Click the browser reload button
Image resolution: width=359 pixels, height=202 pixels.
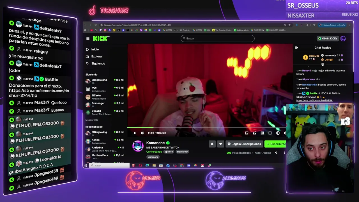point(95,25)
